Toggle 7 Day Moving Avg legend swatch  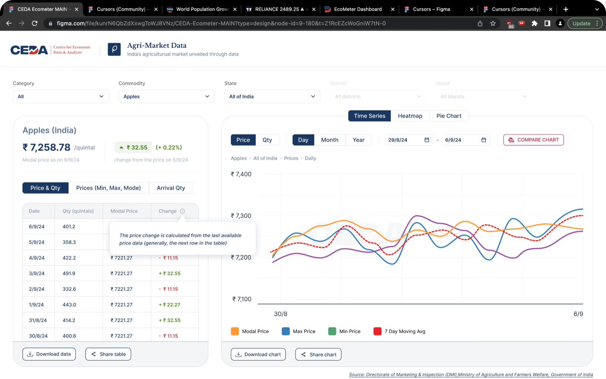[x=377, y=331]
